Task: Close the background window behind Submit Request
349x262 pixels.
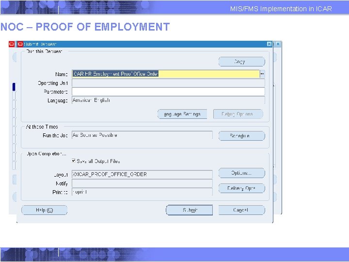Action: [x=278, y=44]
